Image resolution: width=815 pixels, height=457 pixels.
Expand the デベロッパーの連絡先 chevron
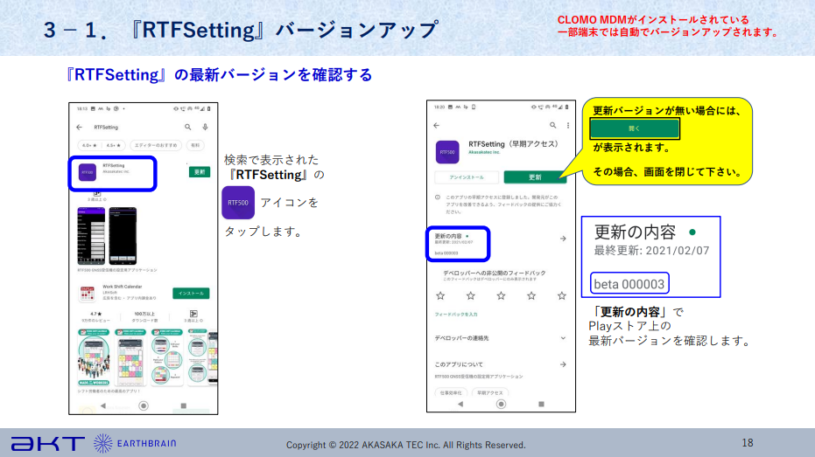click(x=563, y=338)
